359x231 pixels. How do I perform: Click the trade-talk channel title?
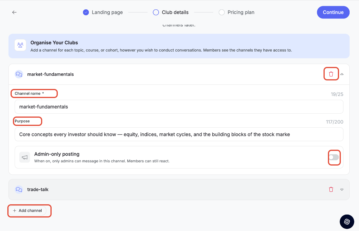click(x=38, y=189)
